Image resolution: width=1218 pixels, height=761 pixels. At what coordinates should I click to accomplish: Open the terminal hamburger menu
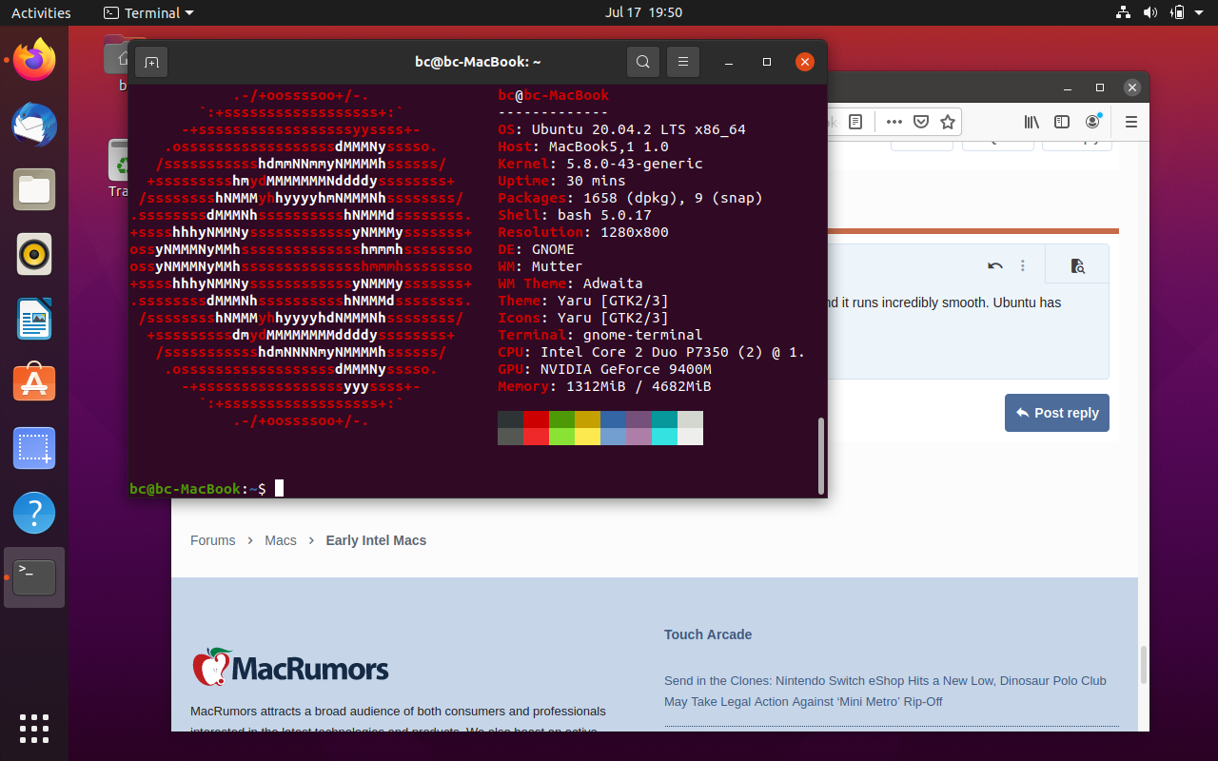(683, 62)
